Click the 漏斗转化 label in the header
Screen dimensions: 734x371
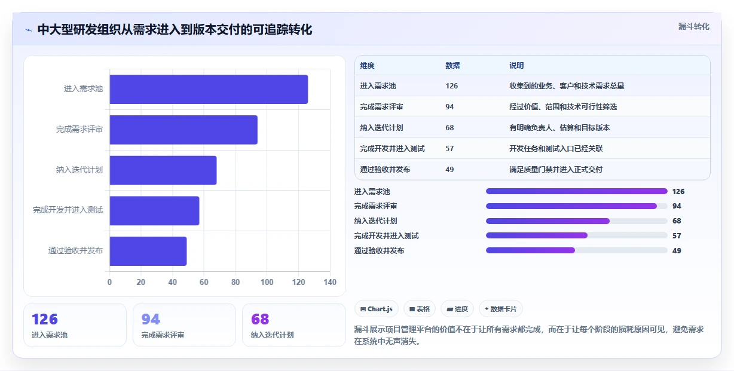coord(693,26)
